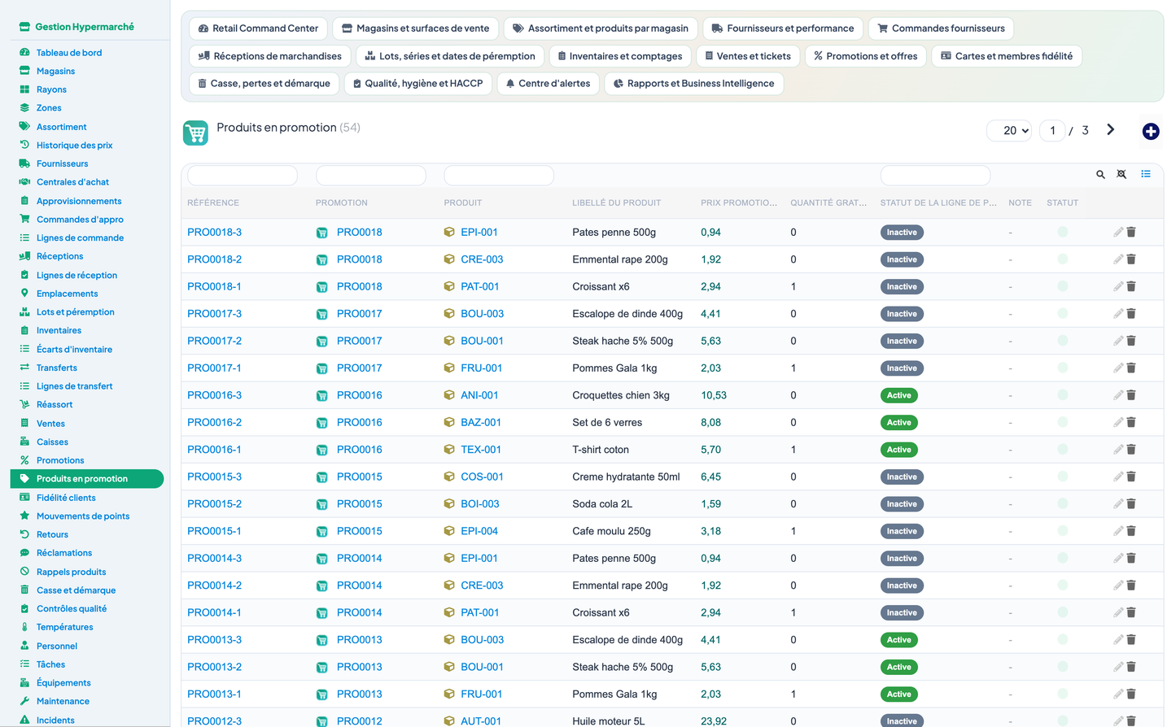Edit row PRO0014-2 with pencil icon
The image size is (1176, 727).
pos(1118,586)
